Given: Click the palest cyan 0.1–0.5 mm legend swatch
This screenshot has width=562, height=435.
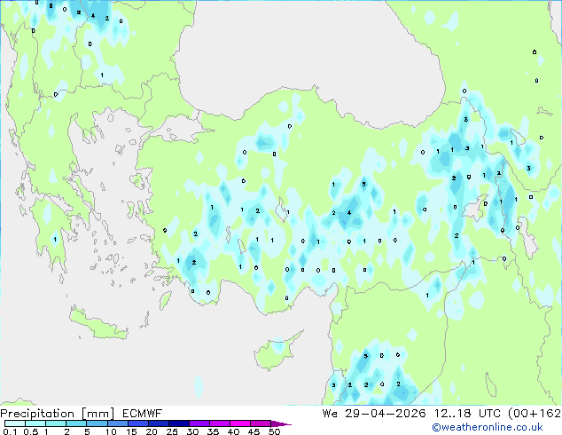Looking at the screenshot, I should coord(15,423).
